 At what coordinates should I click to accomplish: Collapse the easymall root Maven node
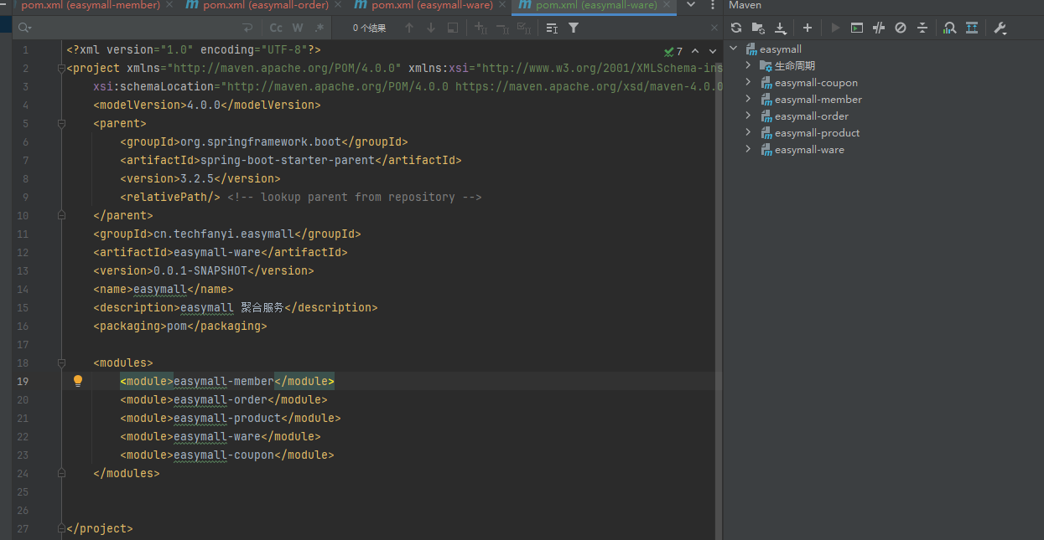pos(734,49)
